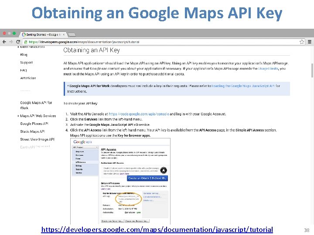Screen dimensions: 314x235
Task: Click the Google apis console screenshot image
Action: [x=120, y=181]
